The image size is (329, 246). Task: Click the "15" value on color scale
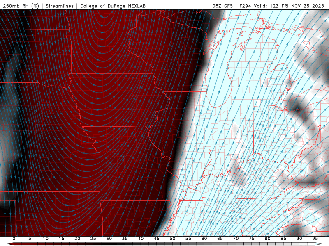tap(61, 239)
